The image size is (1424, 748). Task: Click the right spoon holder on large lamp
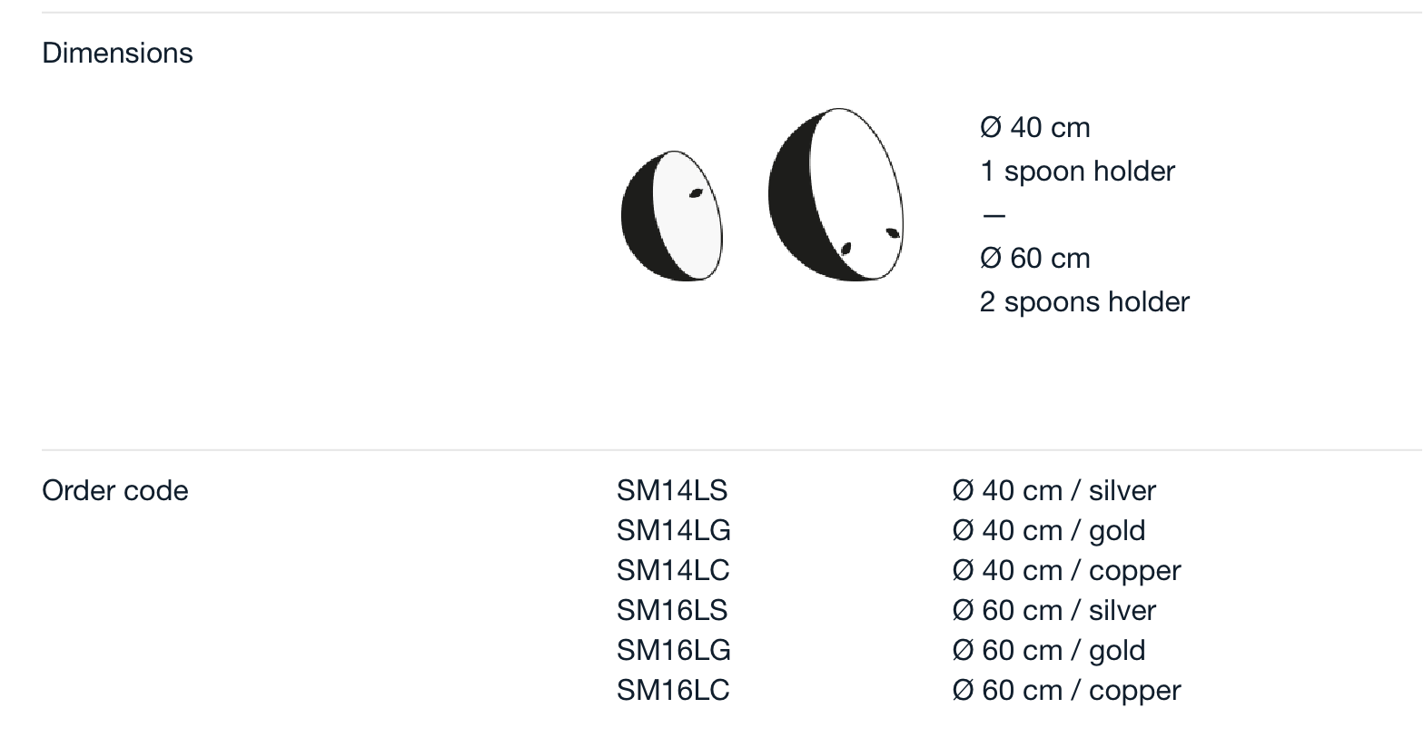pyautogui.click(x=893, y=233)
